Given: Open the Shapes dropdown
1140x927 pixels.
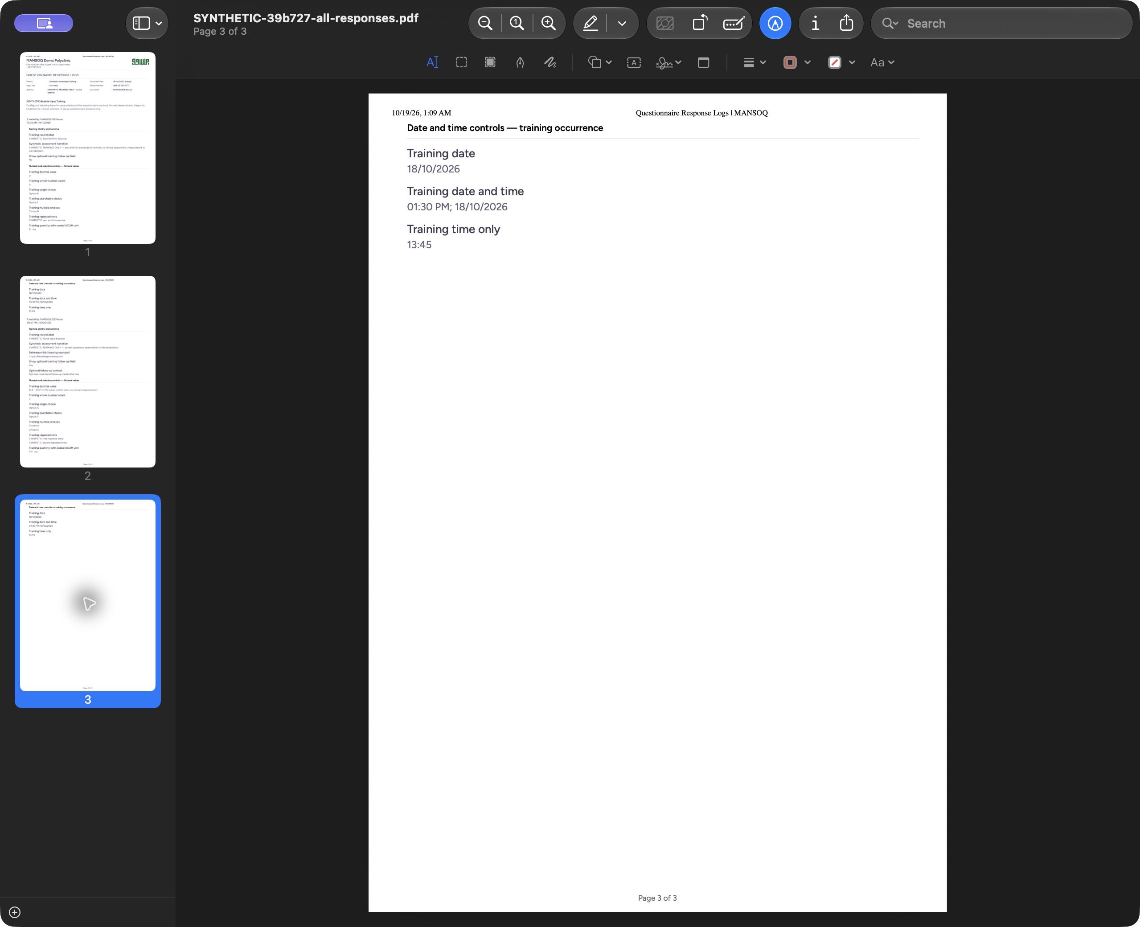Looking at the screenshot, I should 599,62.
